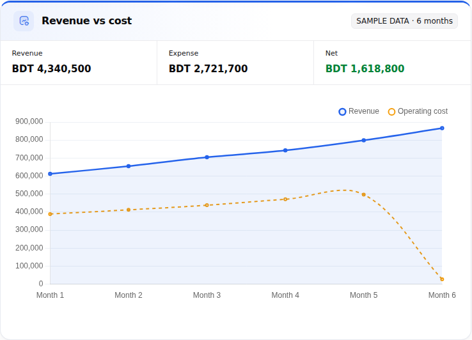This screenshot has height=340, width=472.
Task: Click the SAMPLE DATA · 6 months badge
Action: [x=404, y=21]
